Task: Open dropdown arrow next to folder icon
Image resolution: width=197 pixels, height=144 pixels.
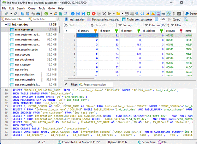Action: tap(122, 14)
